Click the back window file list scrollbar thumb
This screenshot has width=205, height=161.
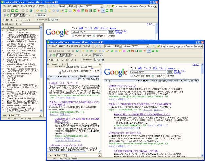(x=41, y=53)
